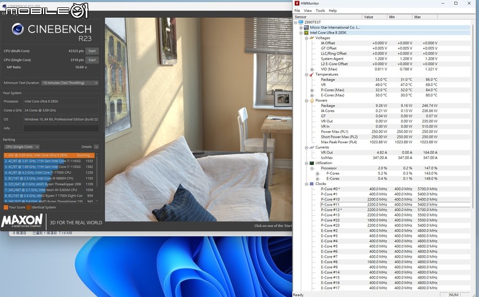The height and width of the screenshot is (297, 479).
Task: Click the Currents waveform icon
Action: tap(311, 148)
